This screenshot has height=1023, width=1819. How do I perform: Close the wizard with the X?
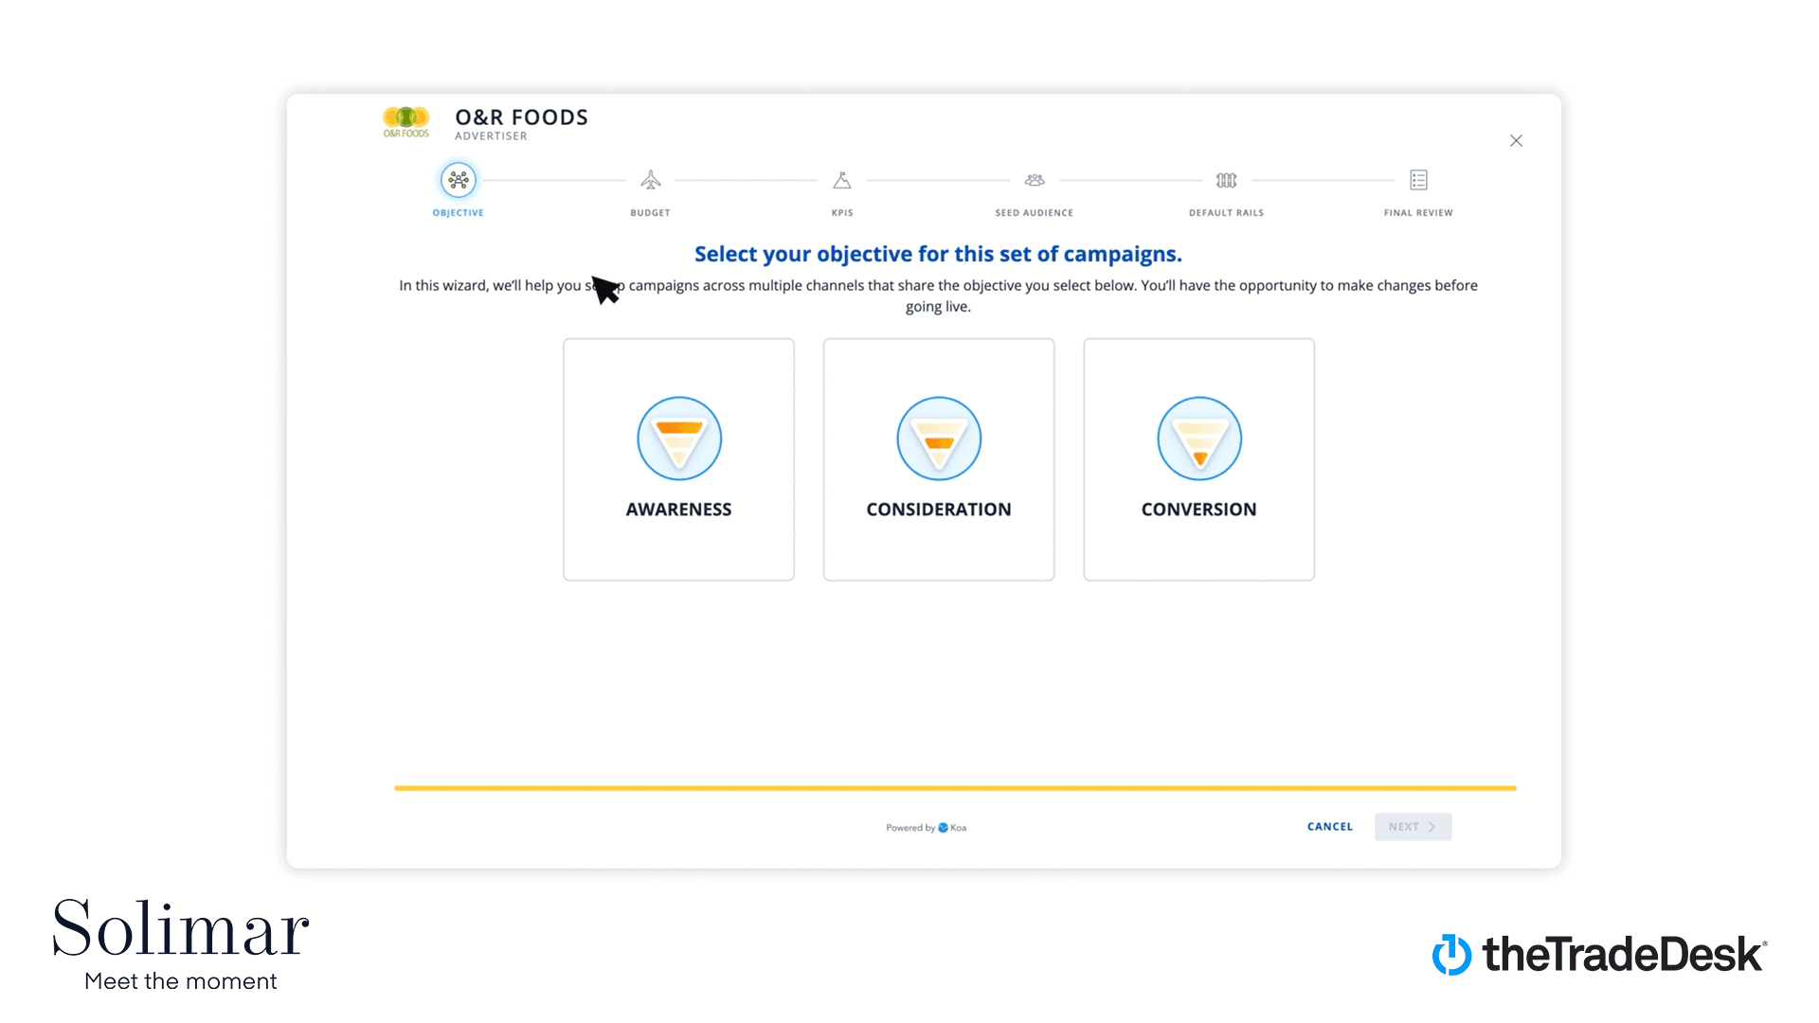[x=1516, y=141]
